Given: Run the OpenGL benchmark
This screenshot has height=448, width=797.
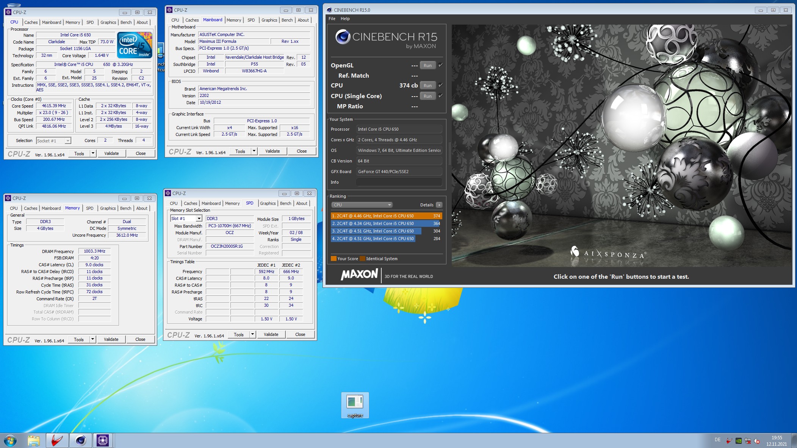Looking at the screenshot, I should (427, 65).
